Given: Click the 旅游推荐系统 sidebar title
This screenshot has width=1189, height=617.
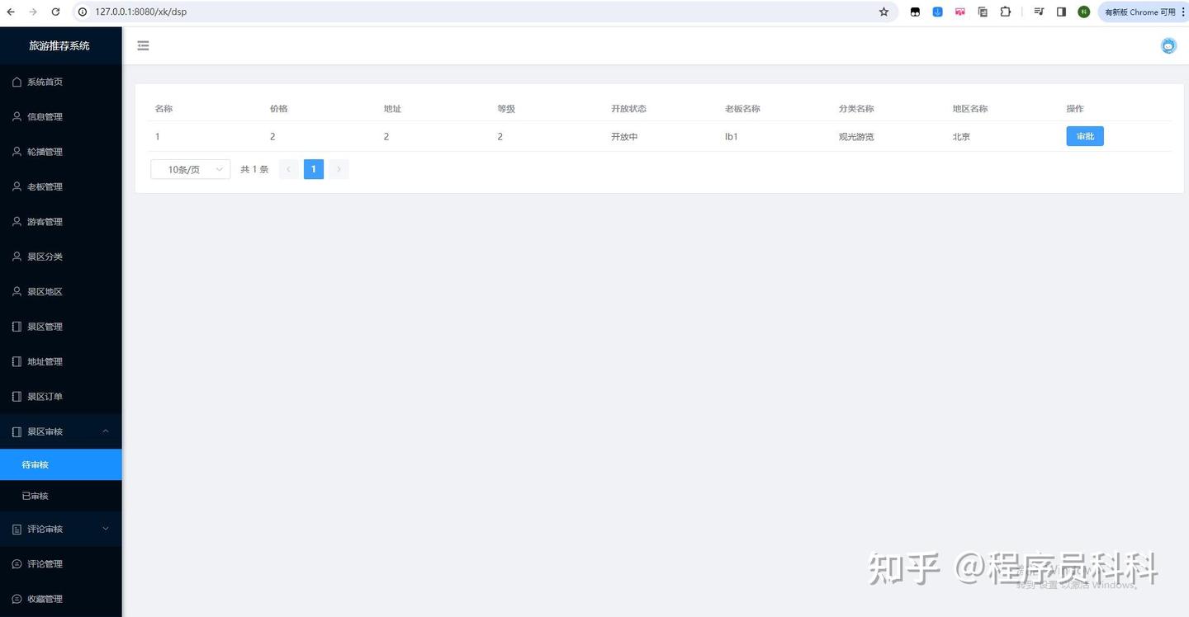Looking at the screenshot, I should click(59, 45).
